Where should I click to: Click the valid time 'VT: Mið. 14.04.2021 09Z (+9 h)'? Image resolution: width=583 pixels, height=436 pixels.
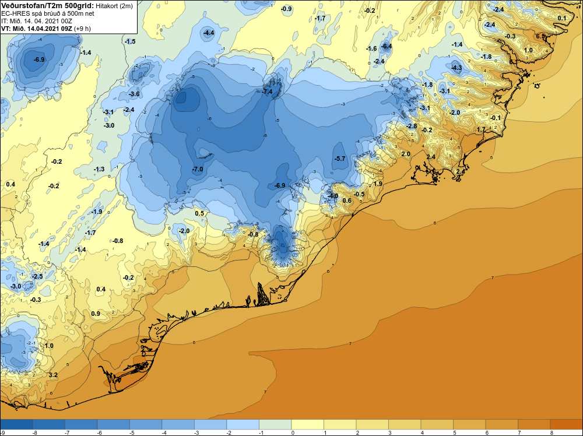[x=45, y=29]
